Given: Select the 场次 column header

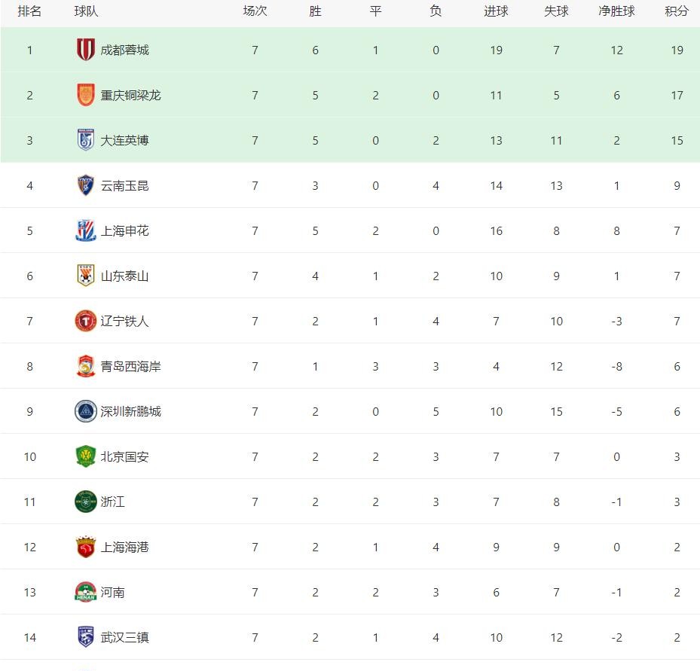Looking at the screenshot, I should pyautogui.click(x=255, y=11).
